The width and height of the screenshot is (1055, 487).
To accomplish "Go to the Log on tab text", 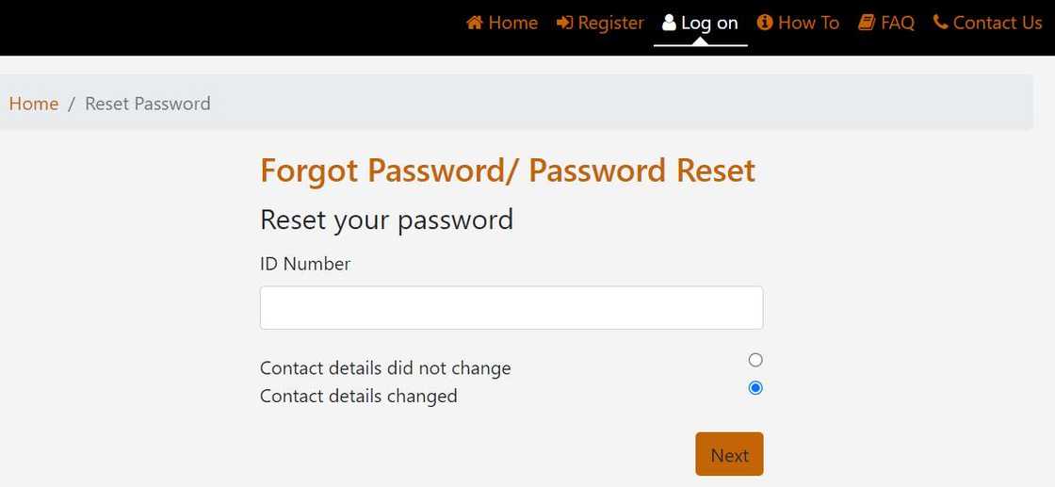I will coord(709,23).
